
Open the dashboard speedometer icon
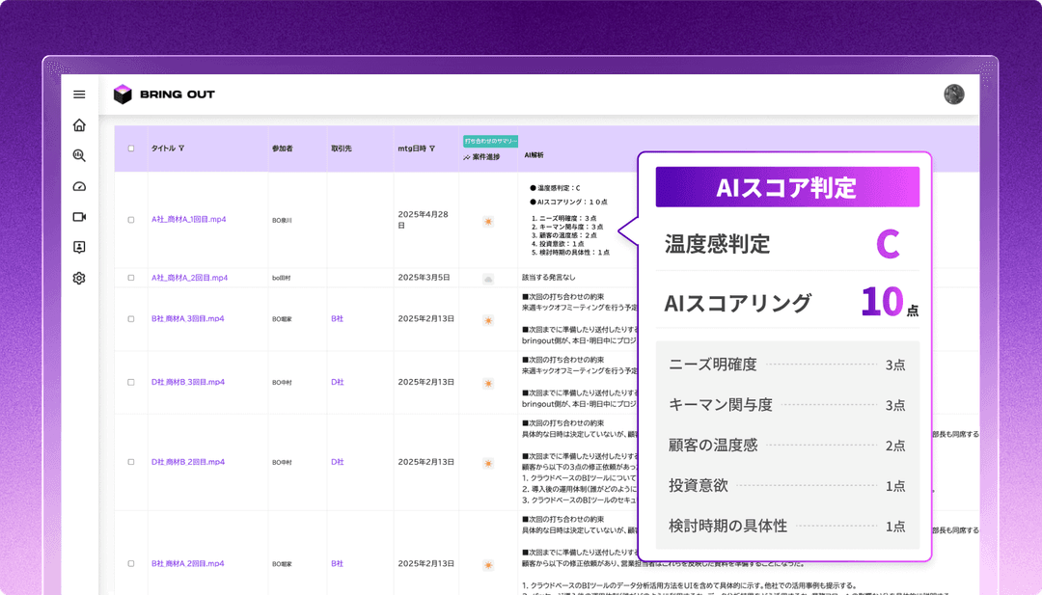tap(79, 186)
